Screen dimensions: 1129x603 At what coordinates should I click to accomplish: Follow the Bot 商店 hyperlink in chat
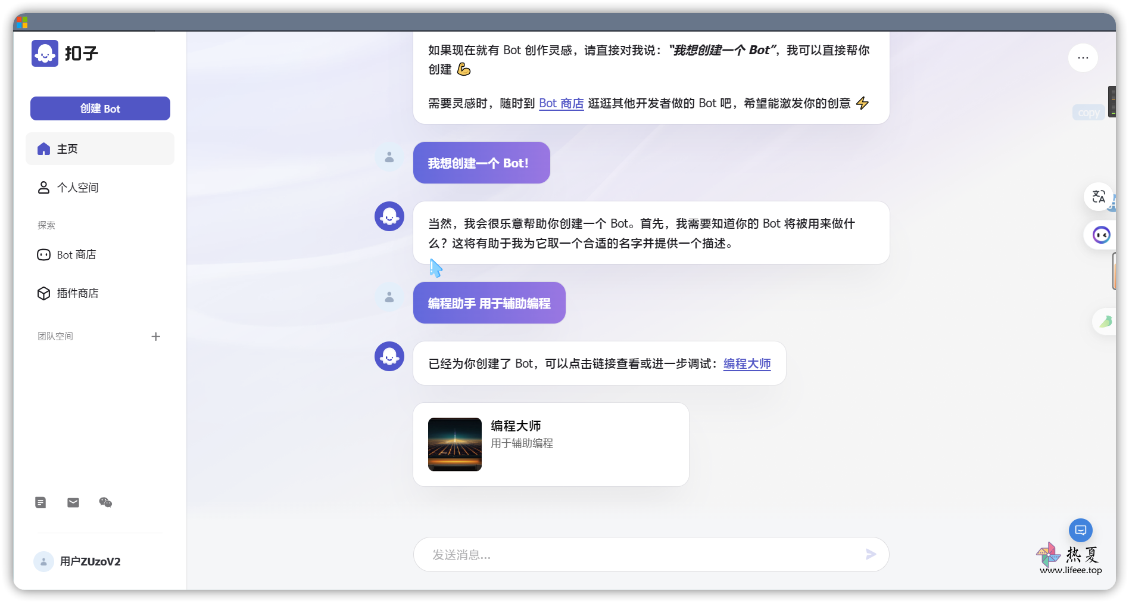click(x=561, y=104)
